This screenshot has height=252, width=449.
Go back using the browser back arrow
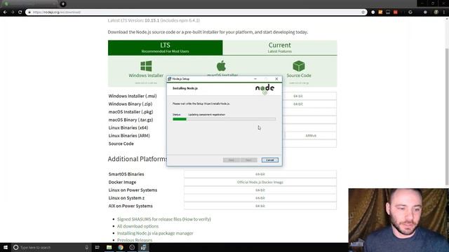pos(5,13)
